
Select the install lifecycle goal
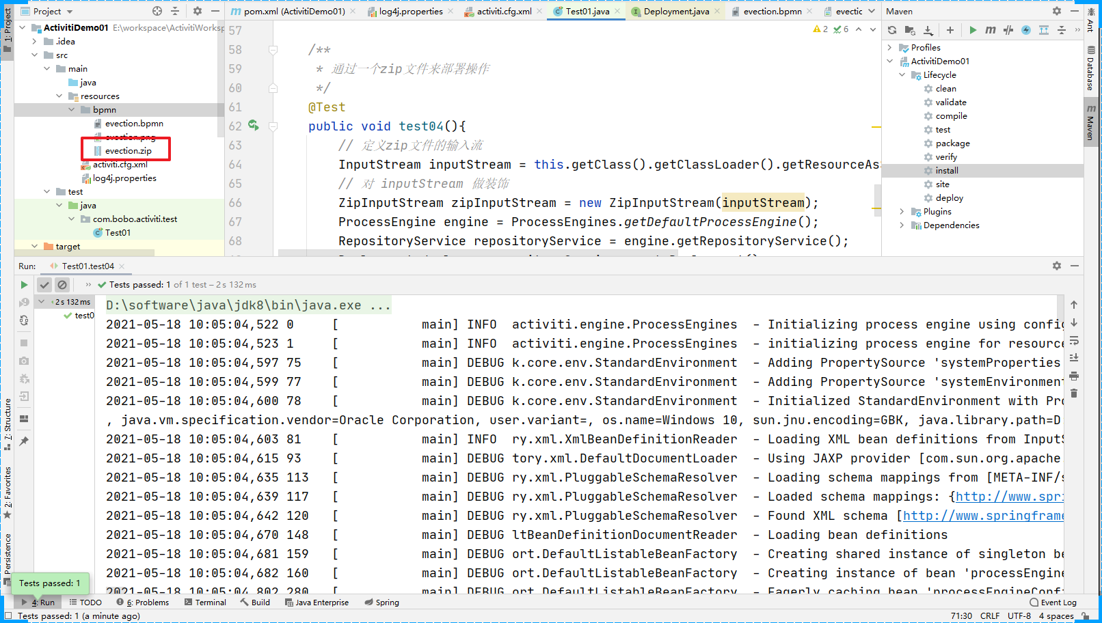coord(947,171)
